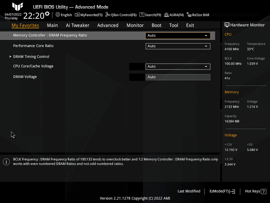The height and width of the screenshot is (203, 270).
Task: Click Memory voltage value 1.216 V
Action: pos(252,107)
